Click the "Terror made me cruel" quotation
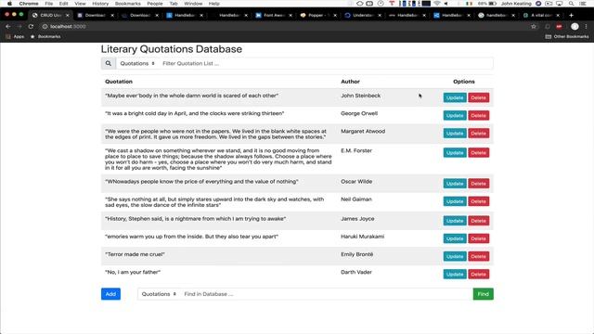The image size is (594, 334). [x=135, y=254]
